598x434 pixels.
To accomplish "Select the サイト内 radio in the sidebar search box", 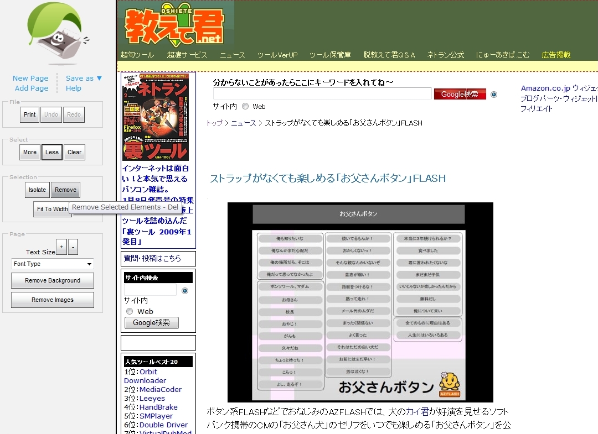I will (x=185, y=291).
